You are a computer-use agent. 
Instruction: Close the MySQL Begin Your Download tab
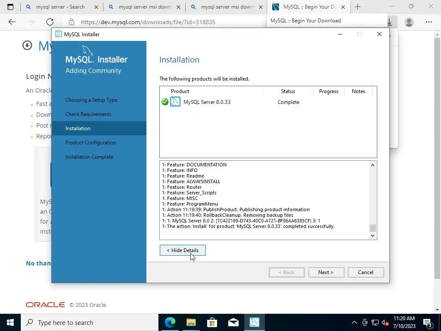coord(343,7)
